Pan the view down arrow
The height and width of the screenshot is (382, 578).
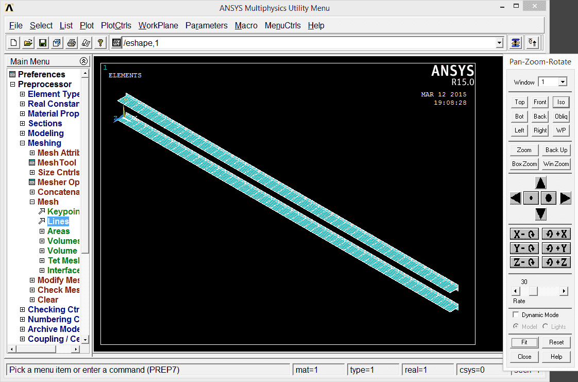pos(540,214)
